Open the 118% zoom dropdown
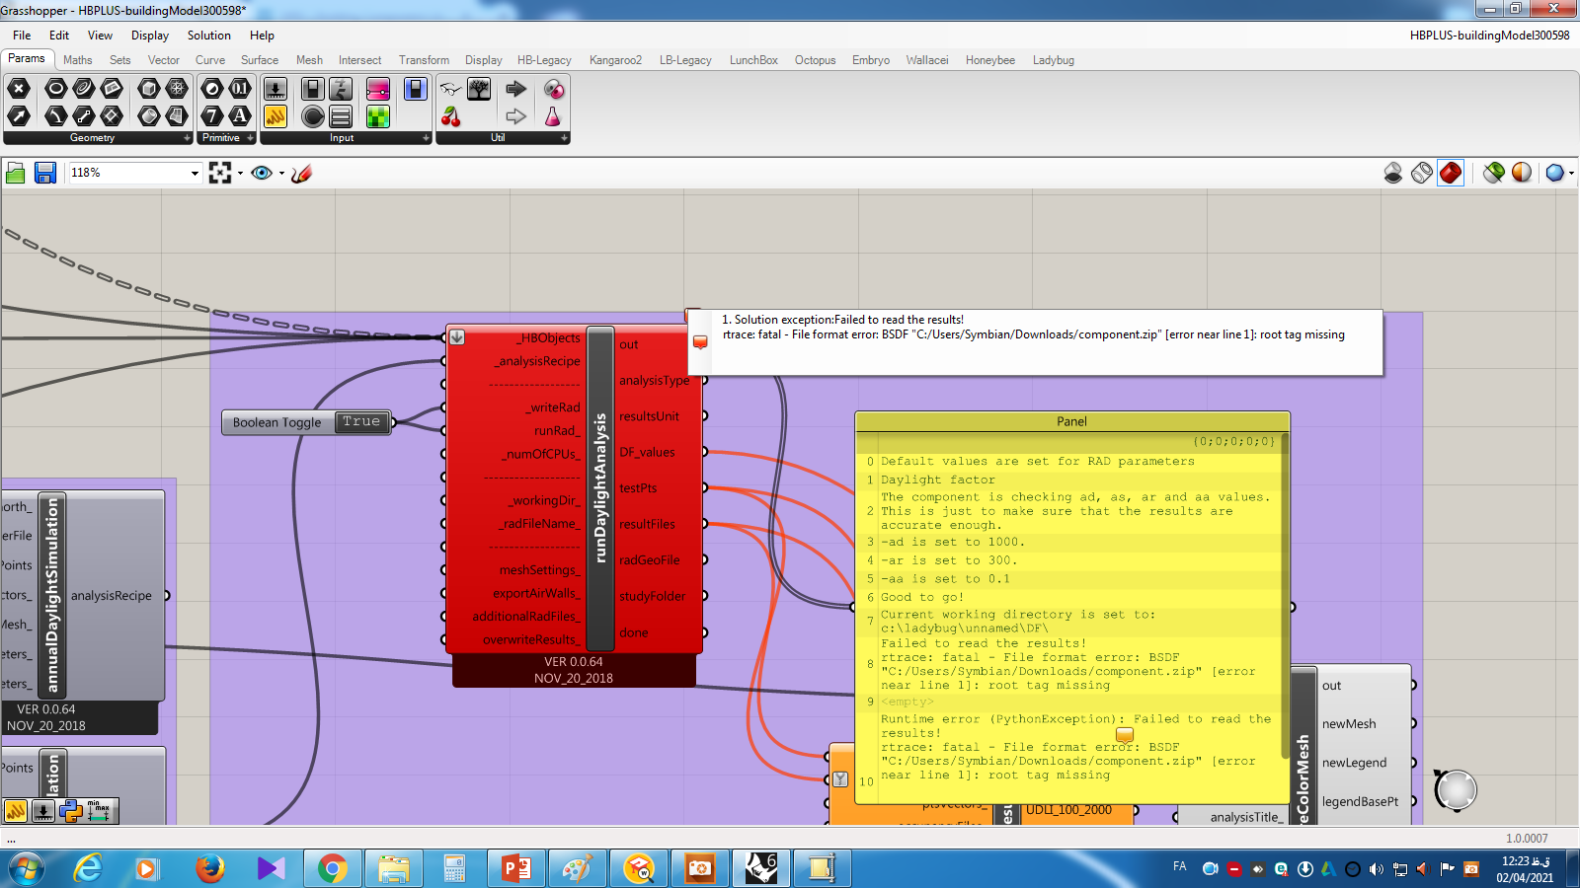The height and width of the screenshot is (888, 1580). [x=195, y=174]
